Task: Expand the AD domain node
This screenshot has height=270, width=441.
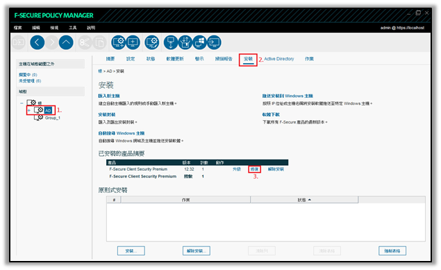Action: click(x=28, y=110)
